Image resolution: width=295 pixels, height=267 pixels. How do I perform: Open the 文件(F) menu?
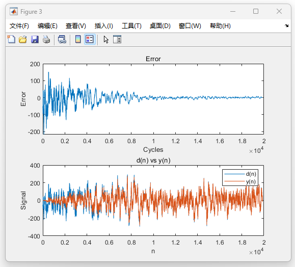click(x=19, y=26)
